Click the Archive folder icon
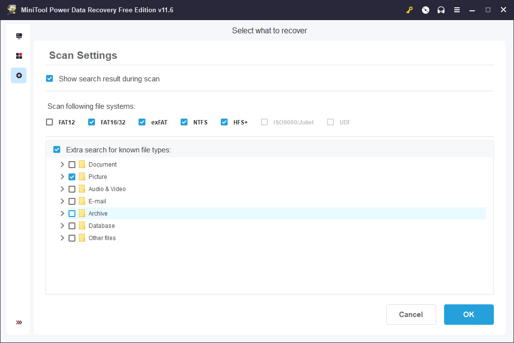This screenshot has width=514, height=343. [x=82, y=213]
